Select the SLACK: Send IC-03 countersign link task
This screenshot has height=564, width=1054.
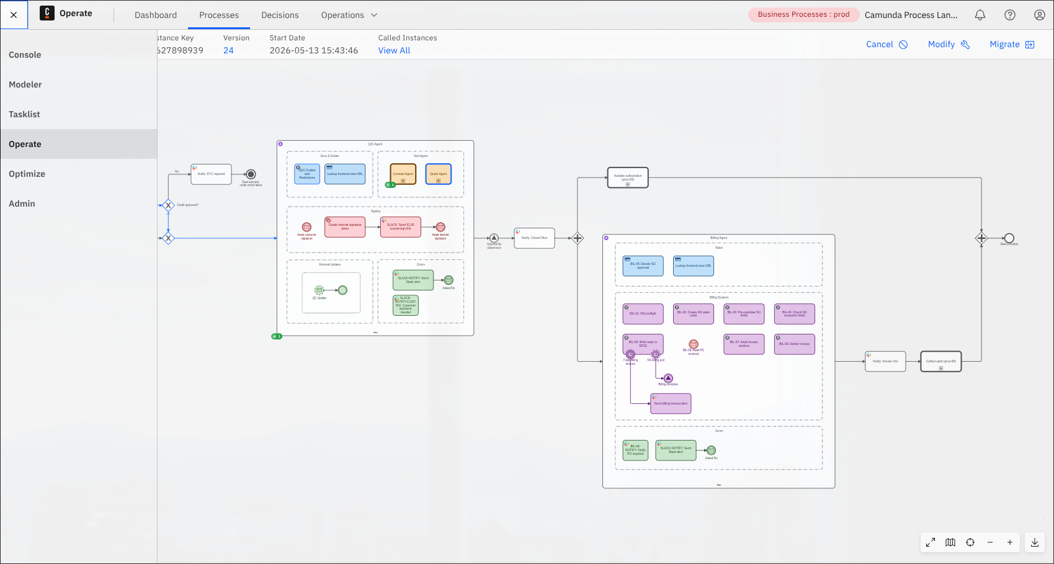(401, 227)
